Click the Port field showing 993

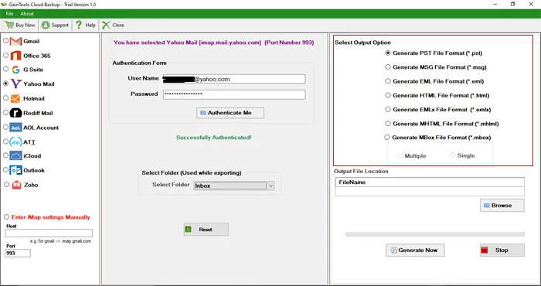[18, 254]
